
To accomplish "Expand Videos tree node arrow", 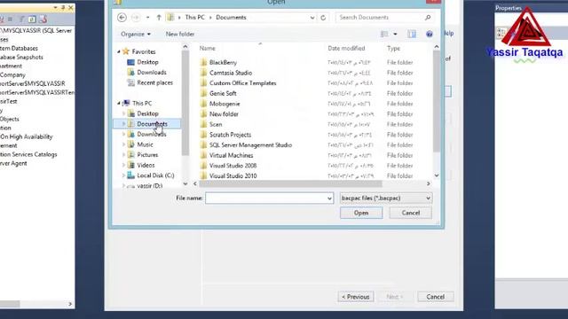I will (123, 165).
